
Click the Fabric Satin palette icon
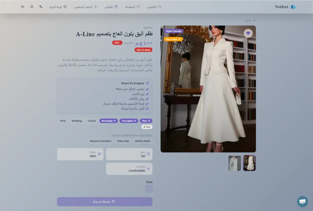point(100,154)
